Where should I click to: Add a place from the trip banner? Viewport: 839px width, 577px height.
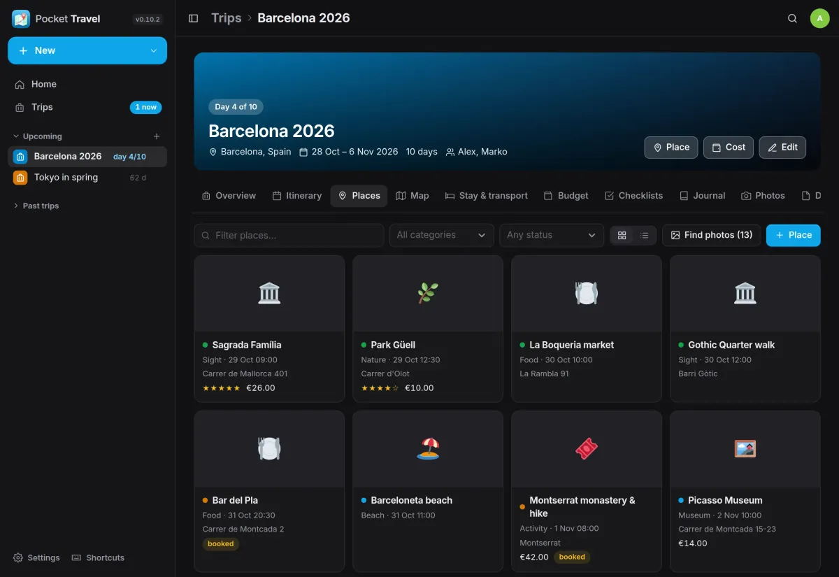pos(671,148)
